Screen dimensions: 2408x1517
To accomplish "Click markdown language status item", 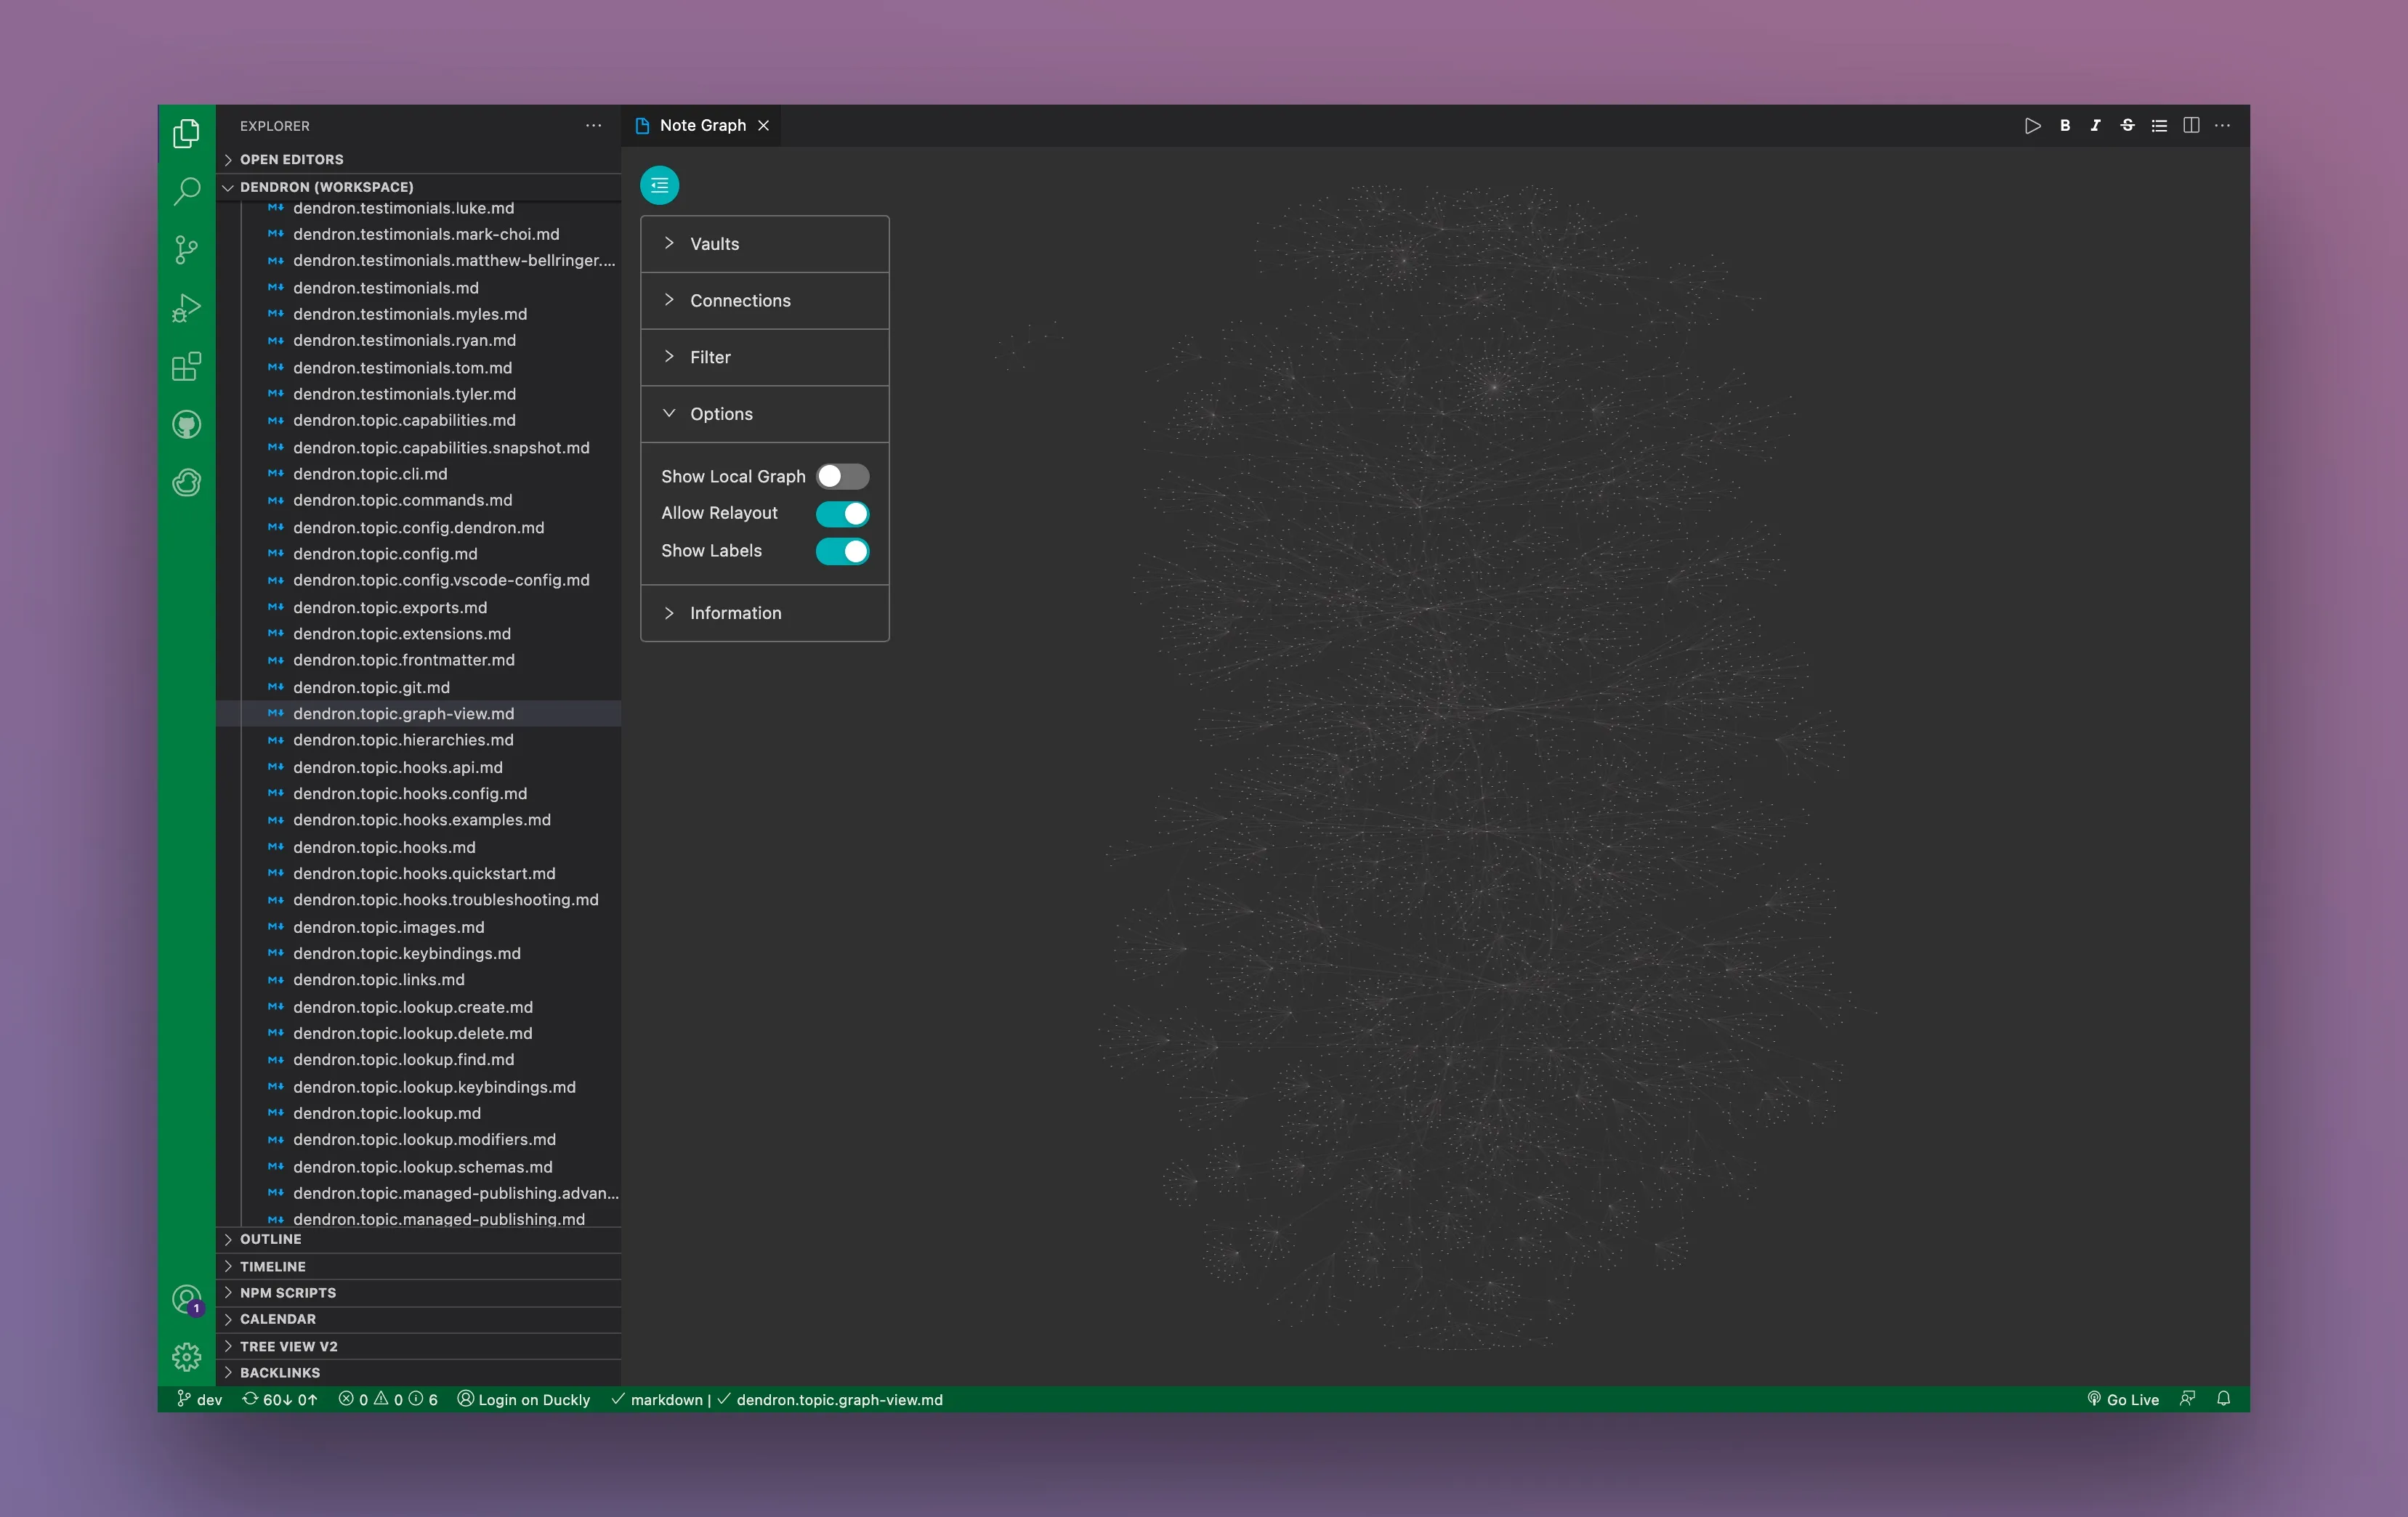I will point(657,1399).
